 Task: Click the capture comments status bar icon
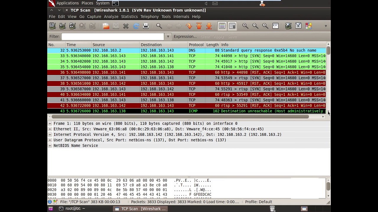coord(55,202)
